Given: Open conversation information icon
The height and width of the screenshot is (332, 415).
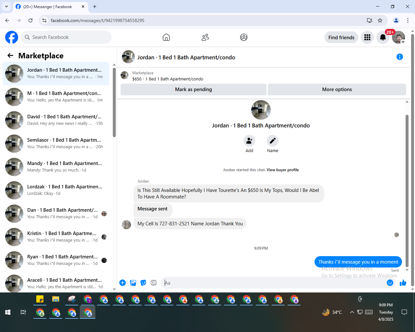Looking at the screenshot, I should [x=400, y=57].
